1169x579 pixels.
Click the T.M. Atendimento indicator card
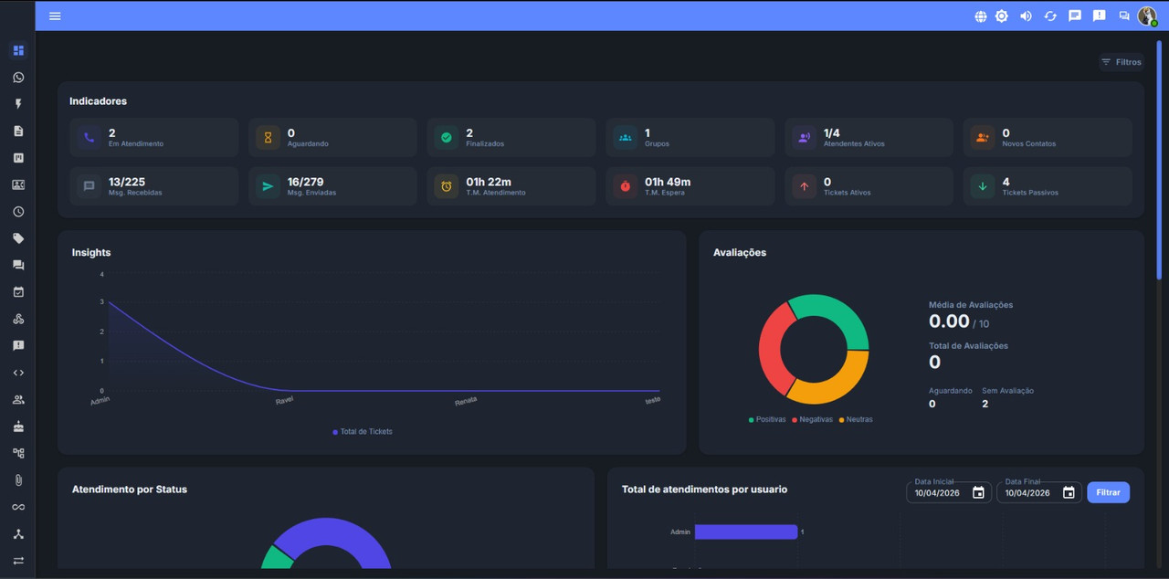511,186
